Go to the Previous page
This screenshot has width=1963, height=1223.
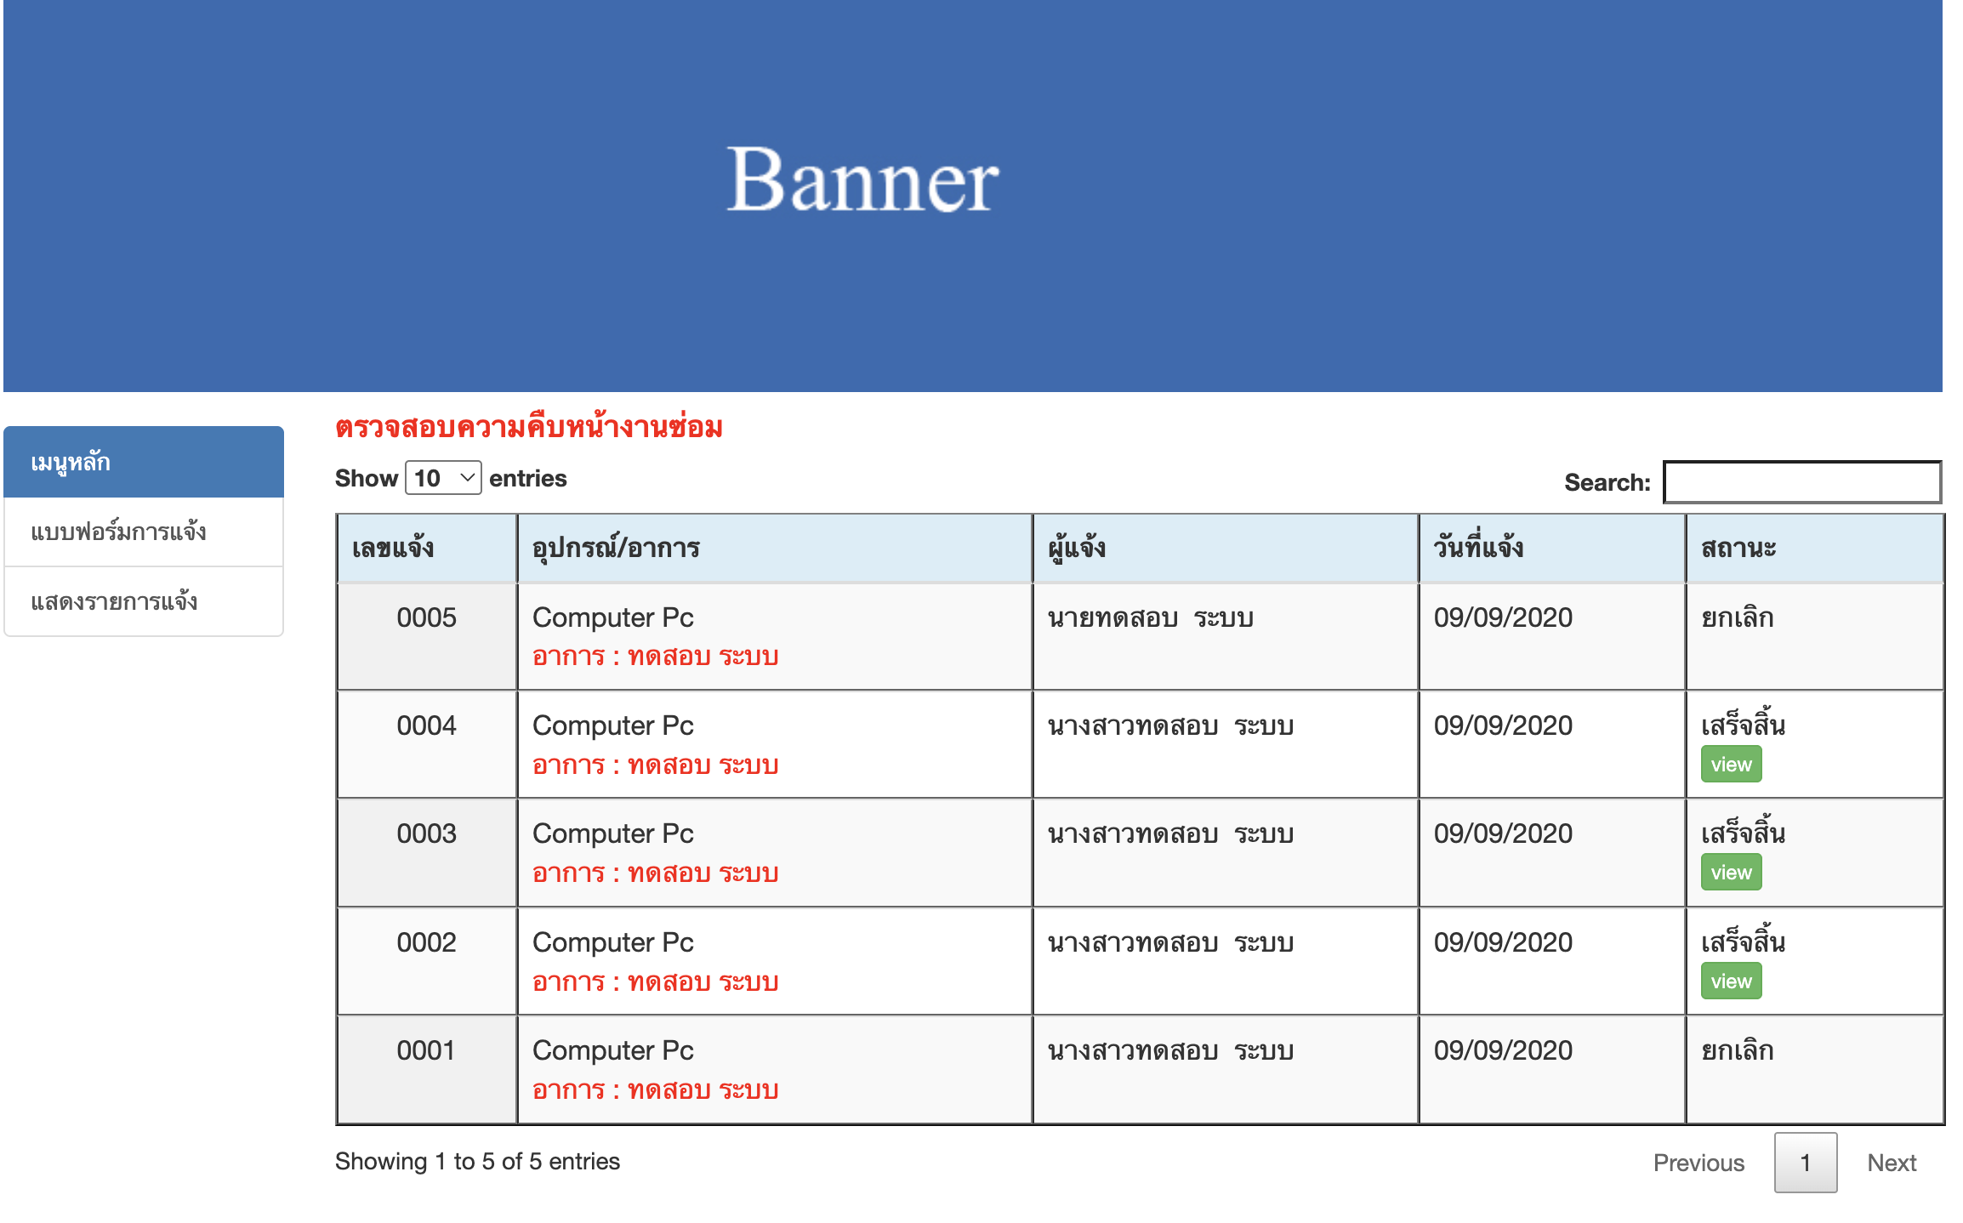(x=1698, y=1163)
